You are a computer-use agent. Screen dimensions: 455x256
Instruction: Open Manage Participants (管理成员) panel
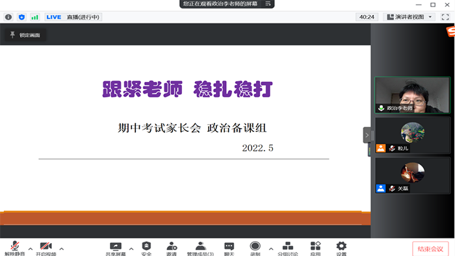pyautogui.click(x=200, y=249)
